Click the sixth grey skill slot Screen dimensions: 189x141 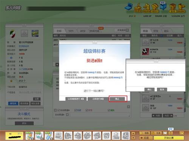(107, 136)
